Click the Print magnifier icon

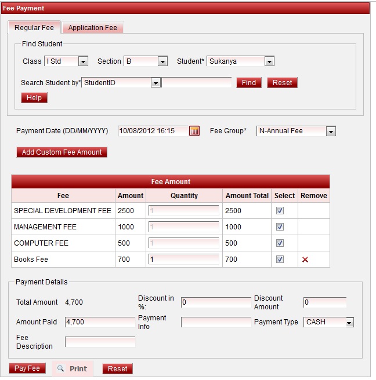60,368
